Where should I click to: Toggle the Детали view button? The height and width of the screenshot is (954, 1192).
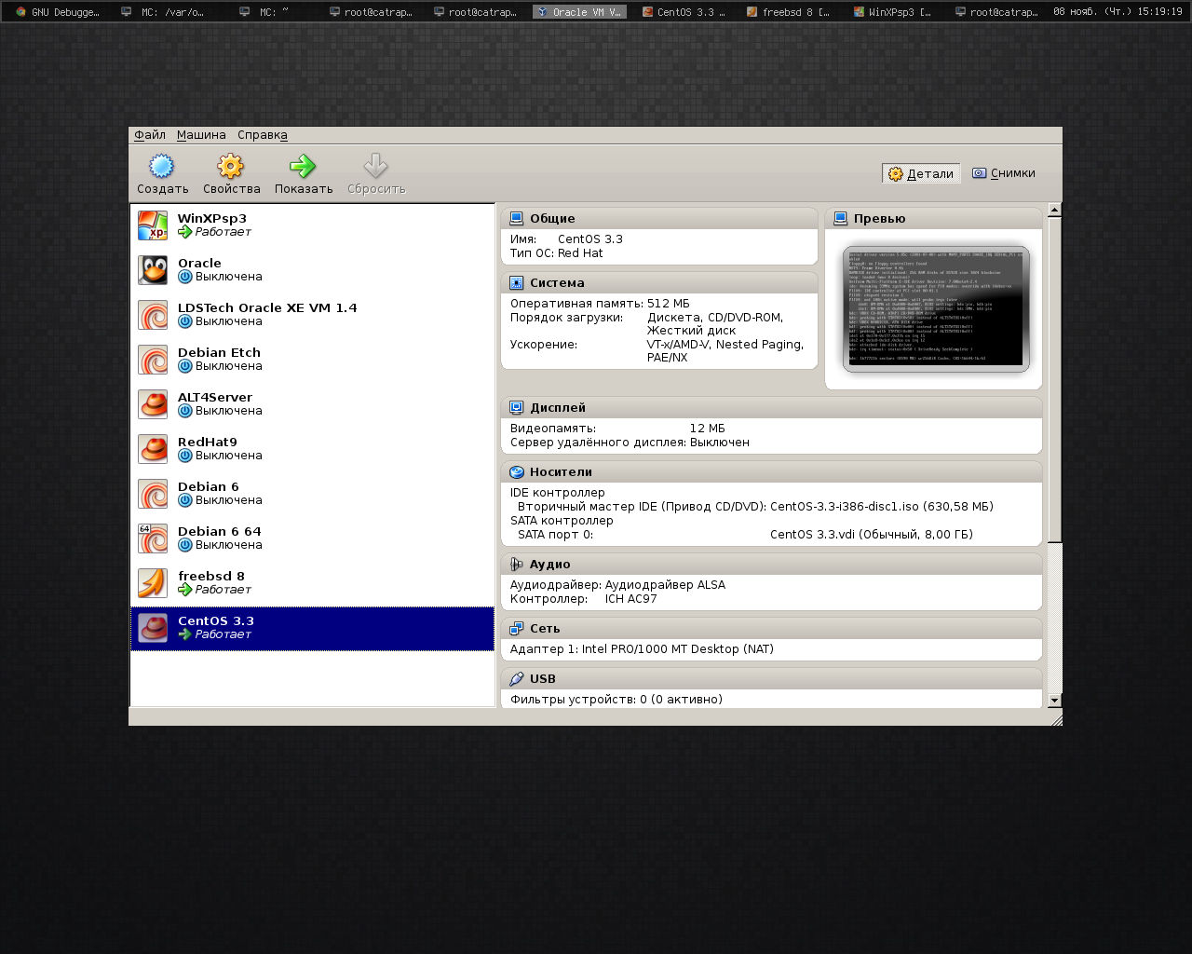[x=920, y=173]
